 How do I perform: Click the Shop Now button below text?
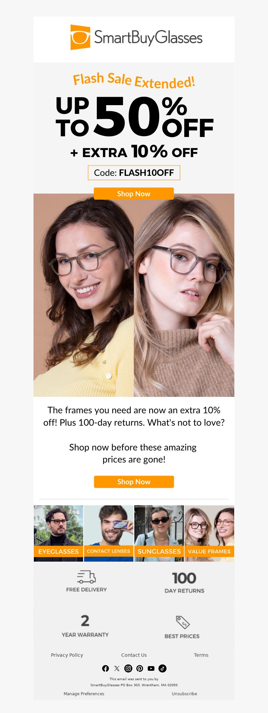[x=134, y=482]
